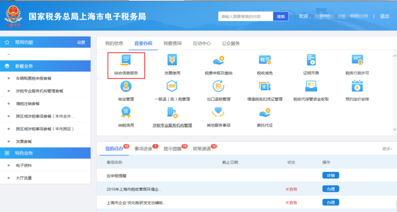Select the 委托代征 icon
This screenshot has height=212, width=397.
point(265,118)
